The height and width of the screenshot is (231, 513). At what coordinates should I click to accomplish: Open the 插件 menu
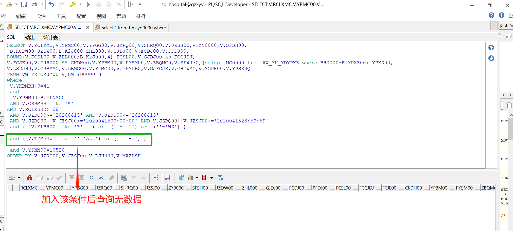point(141,16)
